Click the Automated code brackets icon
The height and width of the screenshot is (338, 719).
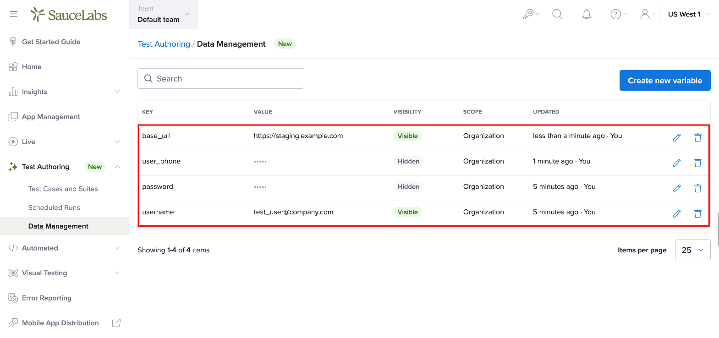pos(13,248)
